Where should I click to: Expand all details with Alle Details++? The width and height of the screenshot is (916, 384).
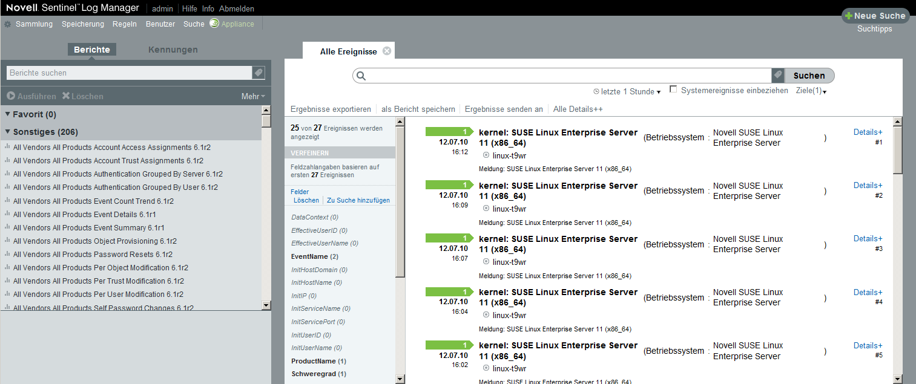pos(578,109)
